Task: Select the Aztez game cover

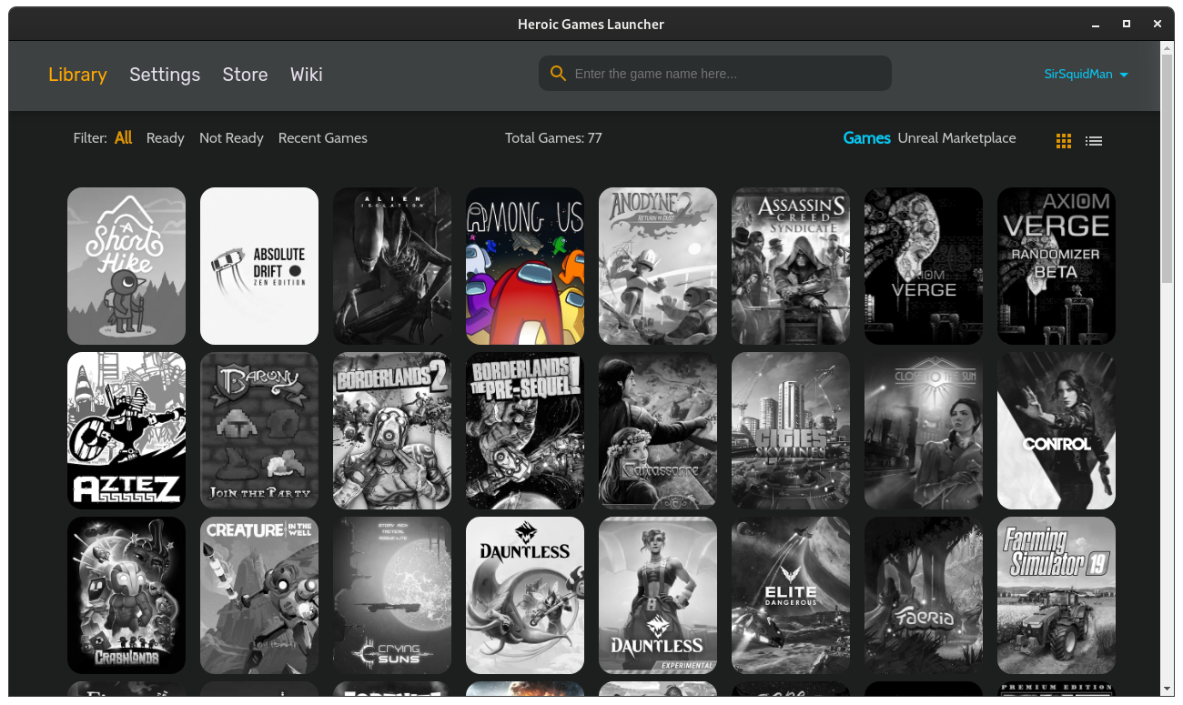Action: (126, 430)
